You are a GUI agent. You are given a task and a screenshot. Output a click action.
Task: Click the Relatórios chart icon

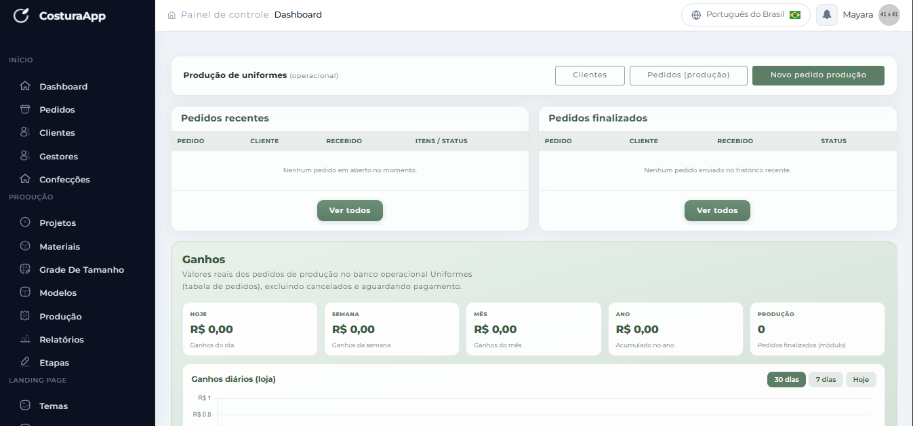[x=25, y=339]
